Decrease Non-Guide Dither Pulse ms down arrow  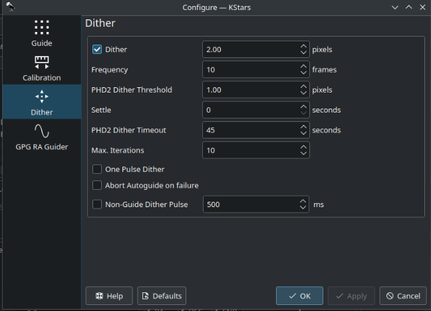click(303, 208)
